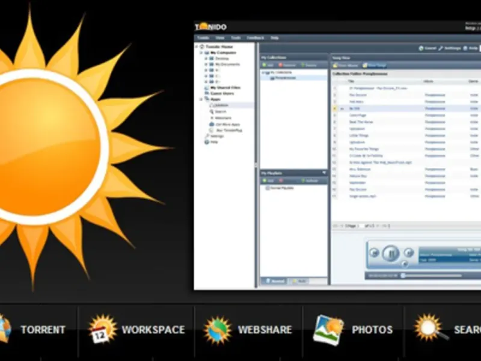Open Help in the sidebar tree
The width and height of the screenshot is (481, 361).
click(x=214, y=142)
